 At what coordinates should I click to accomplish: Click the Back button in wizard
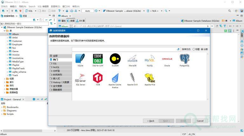151,121
